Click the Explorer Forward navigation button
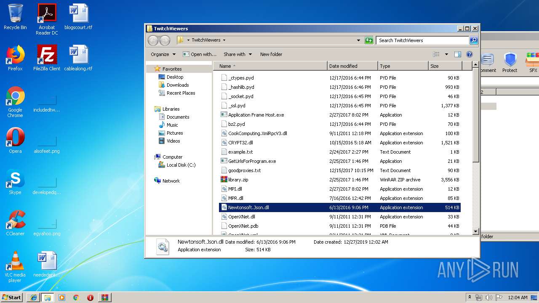 coord(165,40)
